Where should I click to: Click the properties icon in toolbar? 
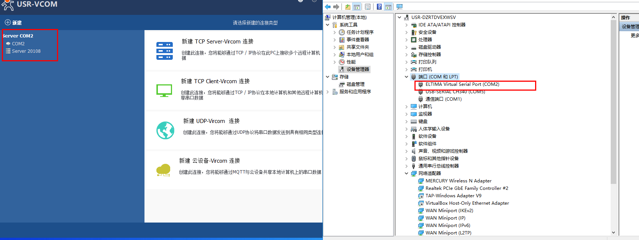click(368, 7)
